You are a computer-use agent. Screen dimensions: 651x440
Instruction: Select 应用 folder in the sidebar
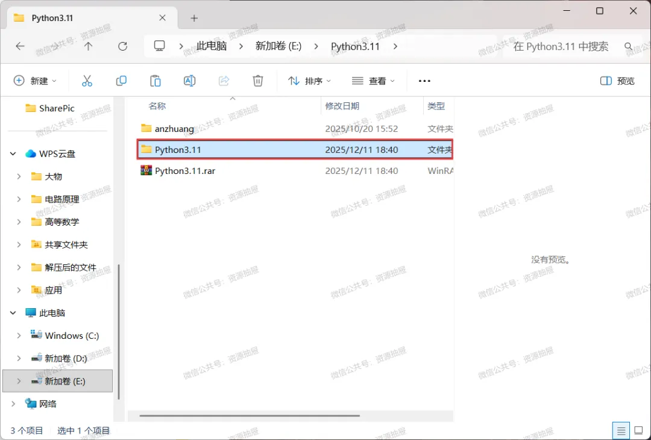(x=53, y=290)
